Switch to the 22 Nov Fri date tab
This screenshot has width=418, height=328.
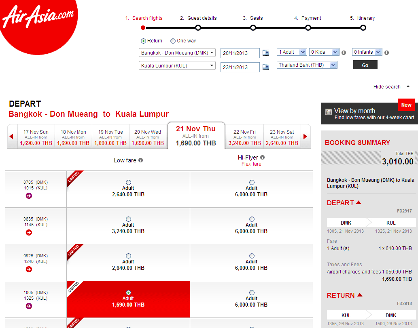coord(244,137)
